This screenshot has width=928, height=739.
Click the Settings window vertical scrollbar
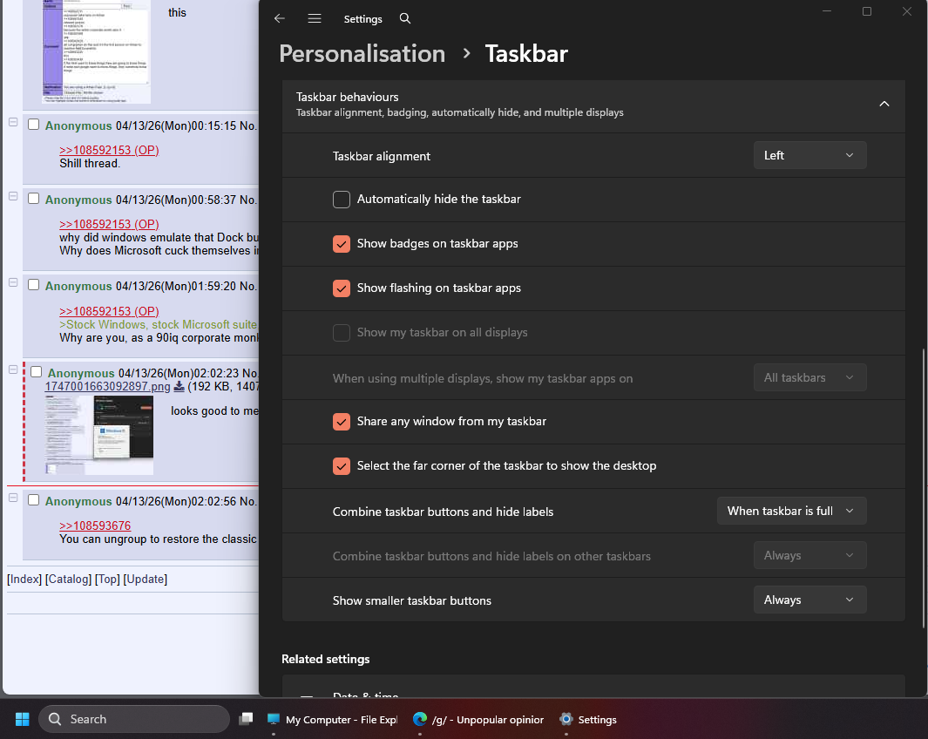tap(923, 488)
